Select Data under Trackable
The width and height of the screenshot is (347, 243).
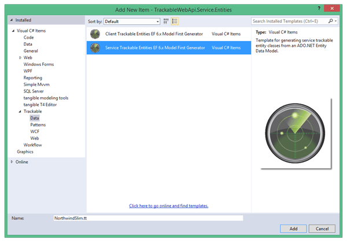(35, 118)
